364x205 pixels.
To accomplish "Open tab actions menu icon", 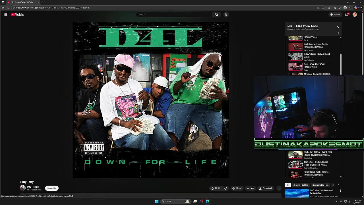I will coord(3,2).
